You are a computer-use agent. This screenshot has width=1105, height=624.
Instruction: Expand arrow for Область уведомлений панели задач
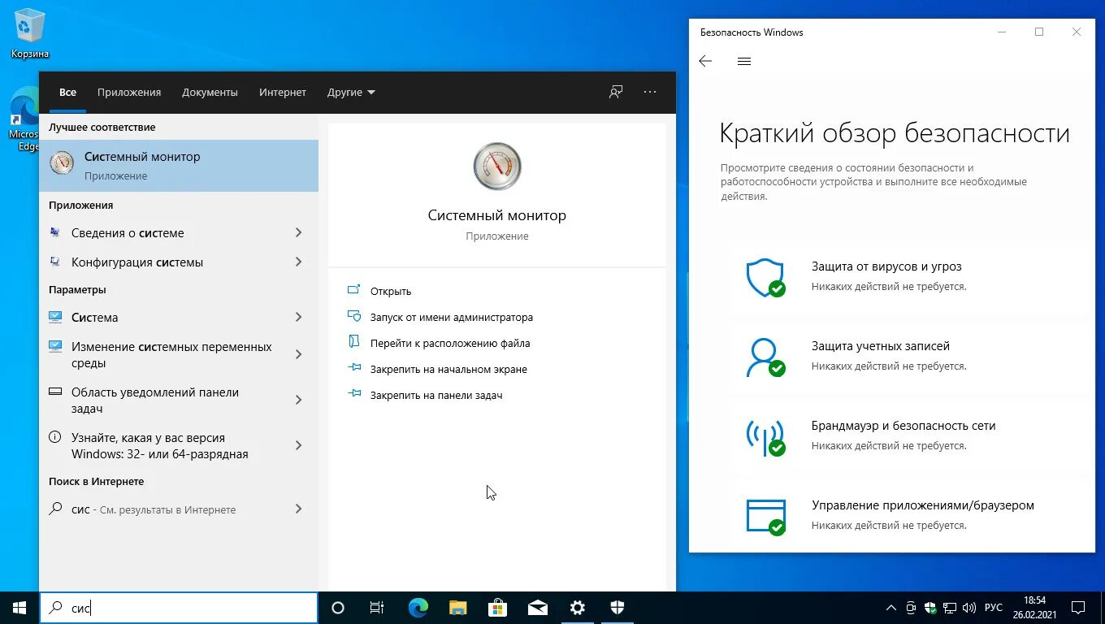[298, 401]
